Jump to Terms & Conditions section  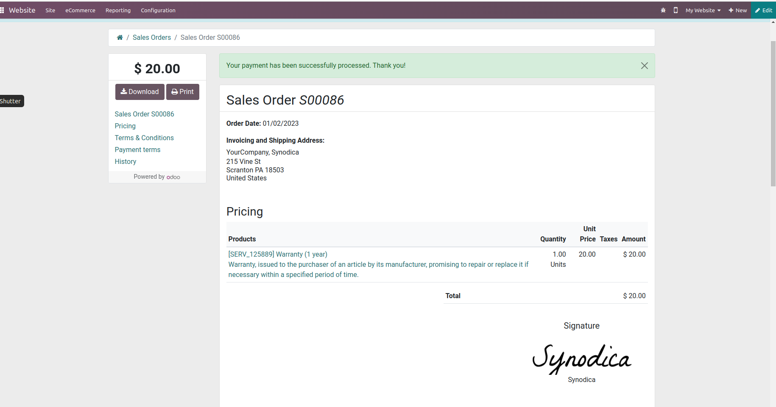click(144, 138)
